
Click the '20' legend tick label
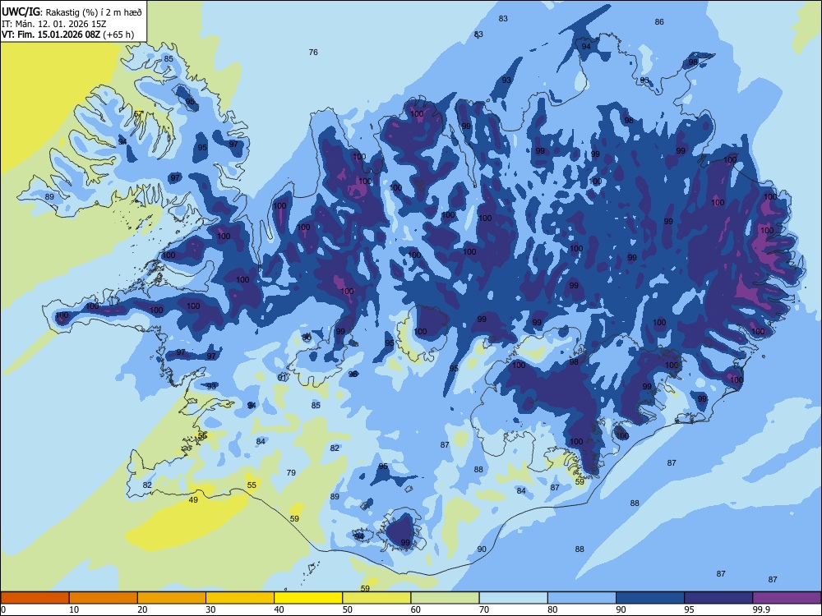tap(142, 609)
